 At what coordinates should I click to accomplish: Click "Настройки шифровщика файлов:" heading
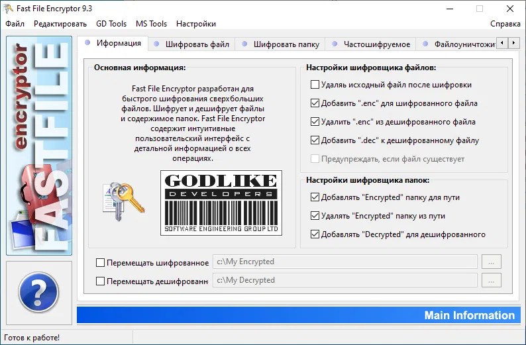click(x=371, y=68)
